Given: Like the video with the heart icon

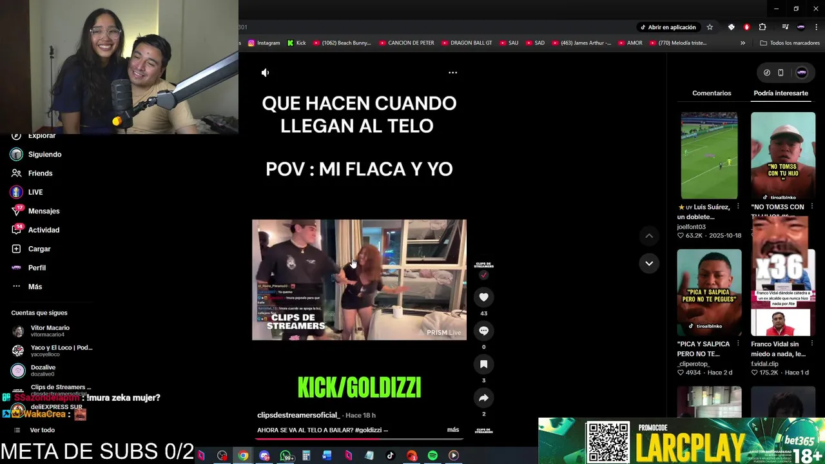Looking at the screenshot, I should pyautogui.click(x=483, y=297).
